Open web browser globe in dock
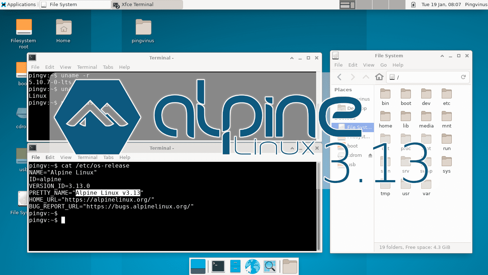Viewport: 488px width, 275px height. (252, 266)
